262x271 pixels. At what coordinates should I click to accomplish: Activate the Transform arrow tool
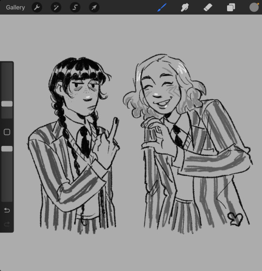point(94,7)
